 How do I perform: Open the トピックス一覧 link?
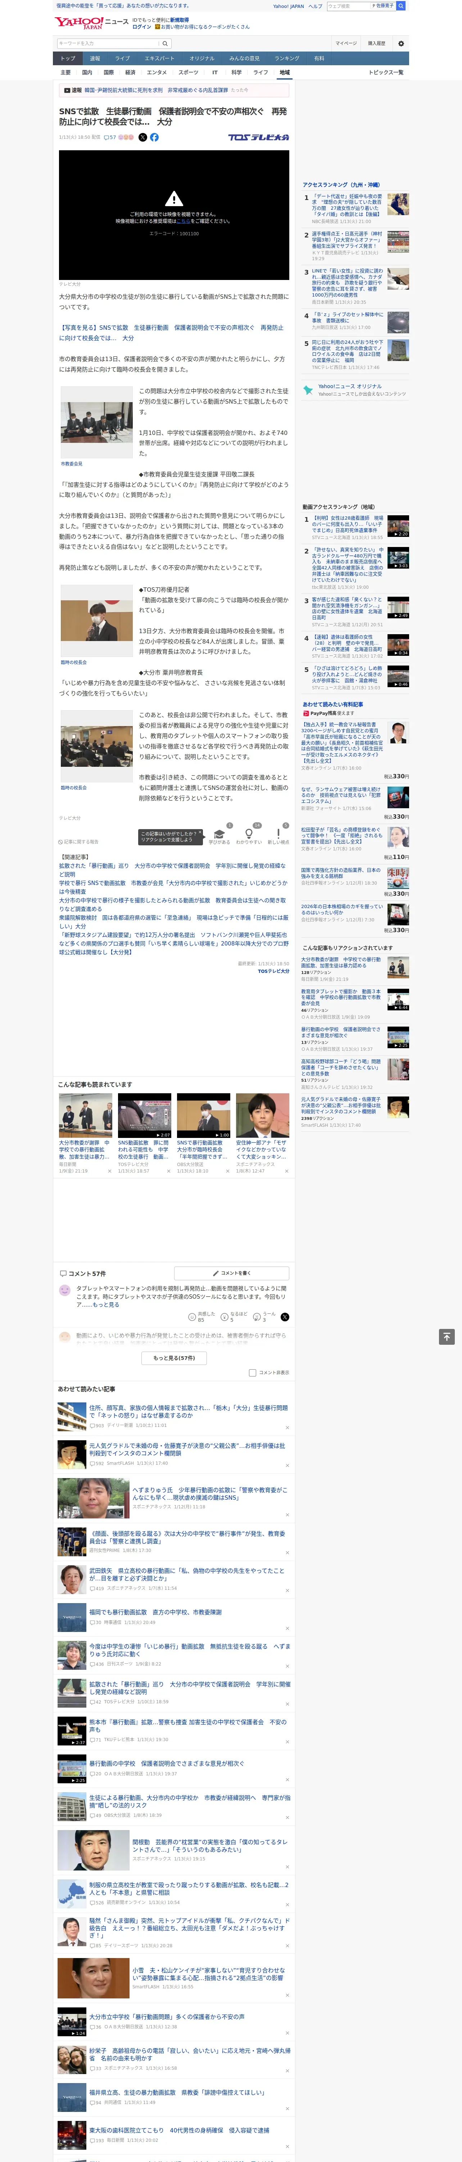pyautogui.click(x=386, y=72)
